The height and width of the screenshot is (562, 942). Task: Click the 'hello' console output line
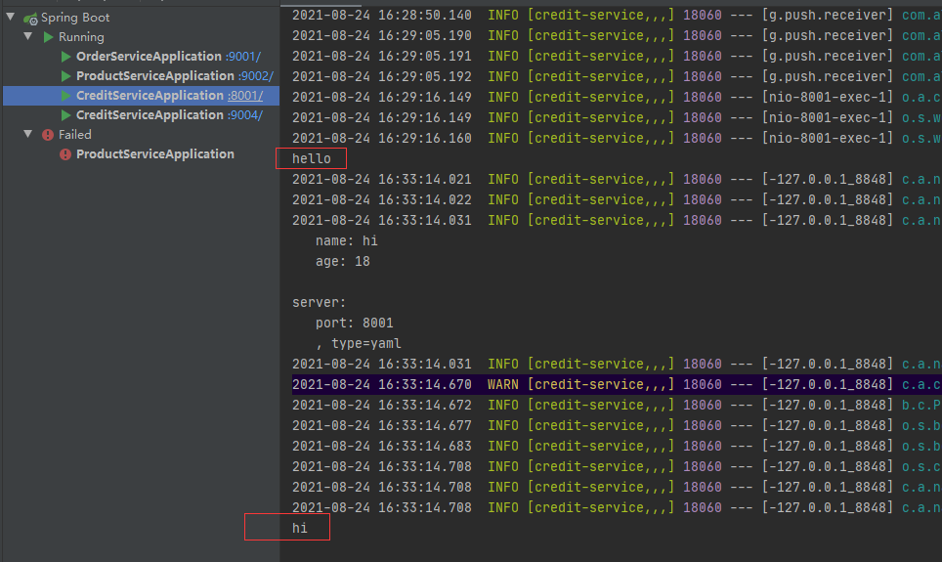311,158
